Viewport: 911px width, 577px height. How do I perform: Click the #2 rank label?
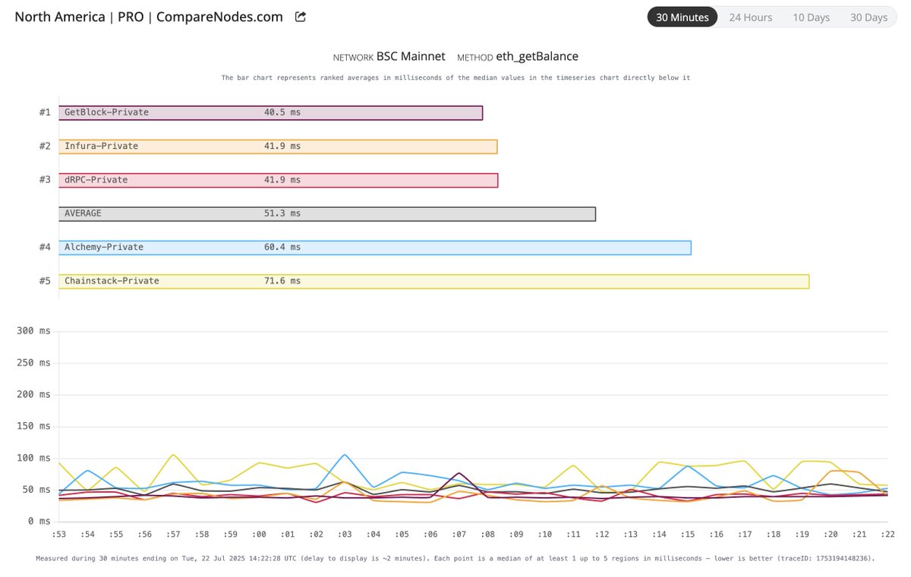45,147
